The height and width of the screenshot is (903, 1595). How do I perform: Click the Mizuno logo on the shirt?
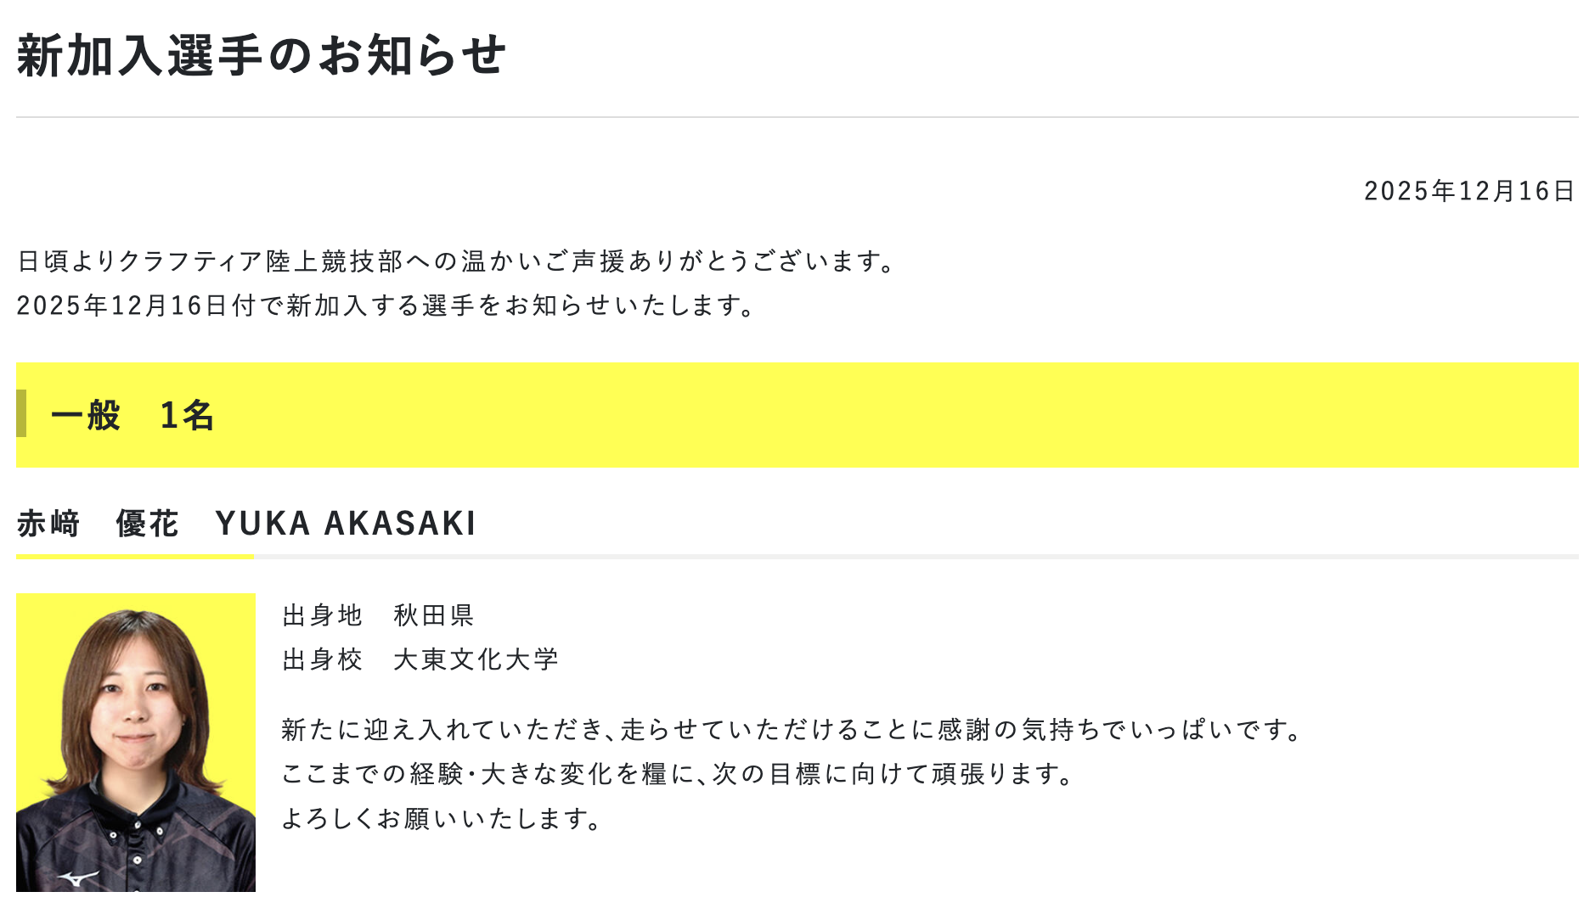tap(78, 879)
